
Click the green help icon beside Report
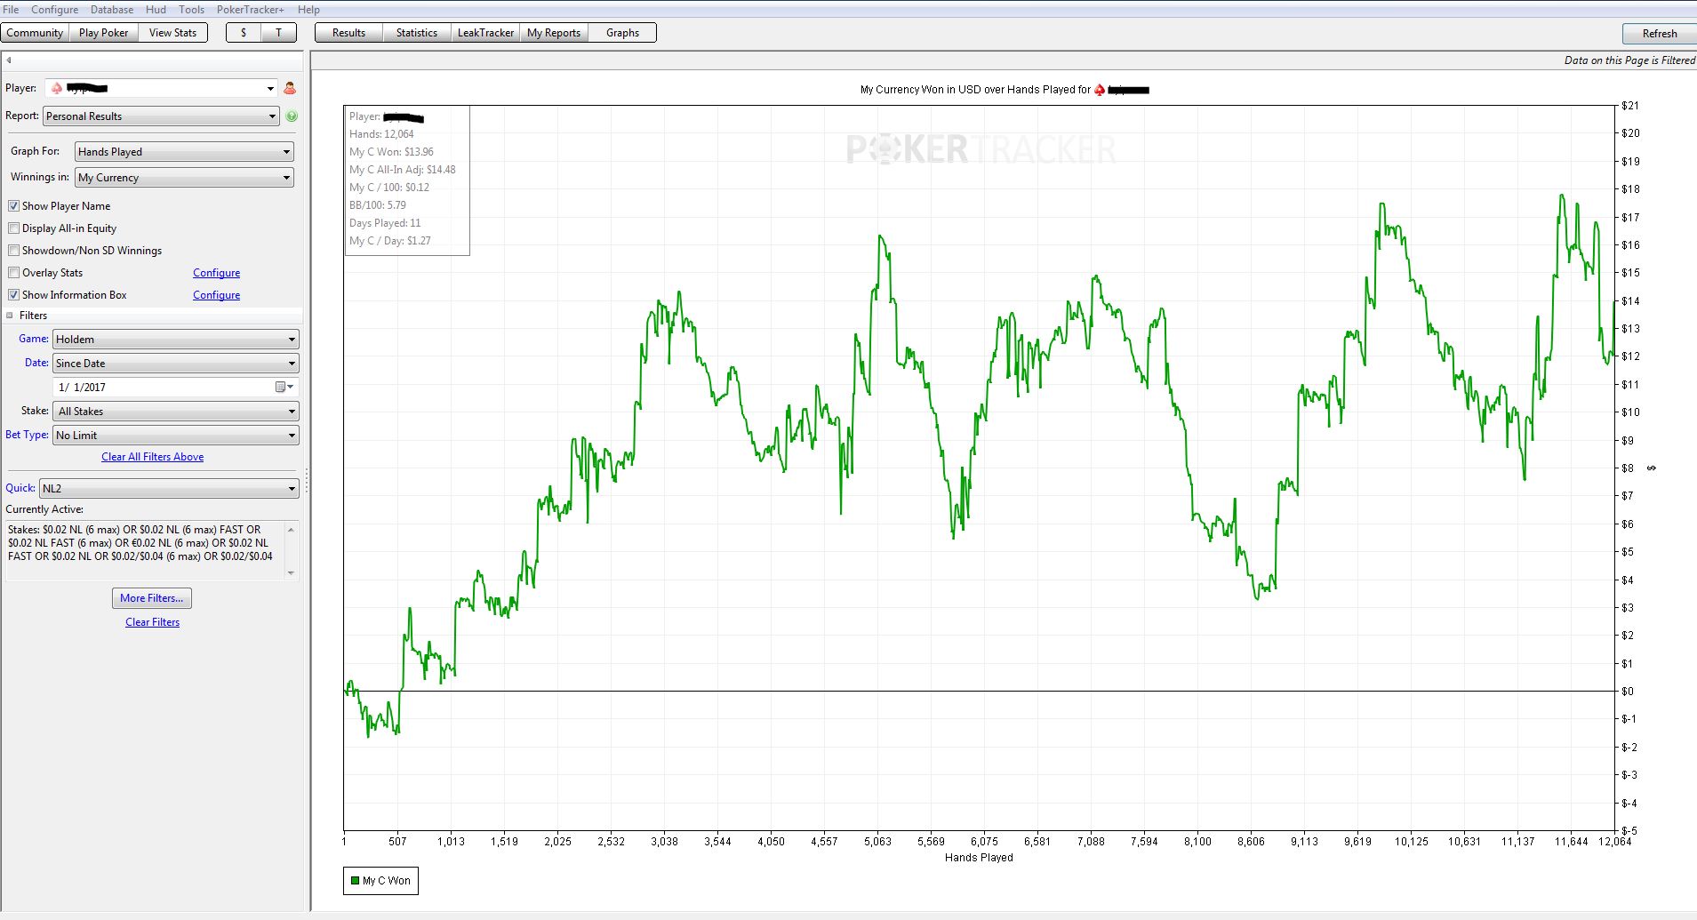point(292,116)
